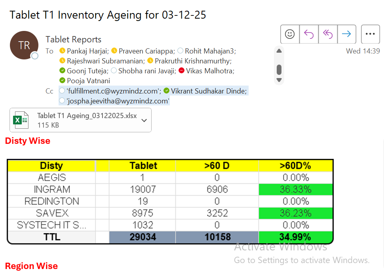Open the More actions ellipsis menu
The image size is (384, 271).
(x=370, y=34)
